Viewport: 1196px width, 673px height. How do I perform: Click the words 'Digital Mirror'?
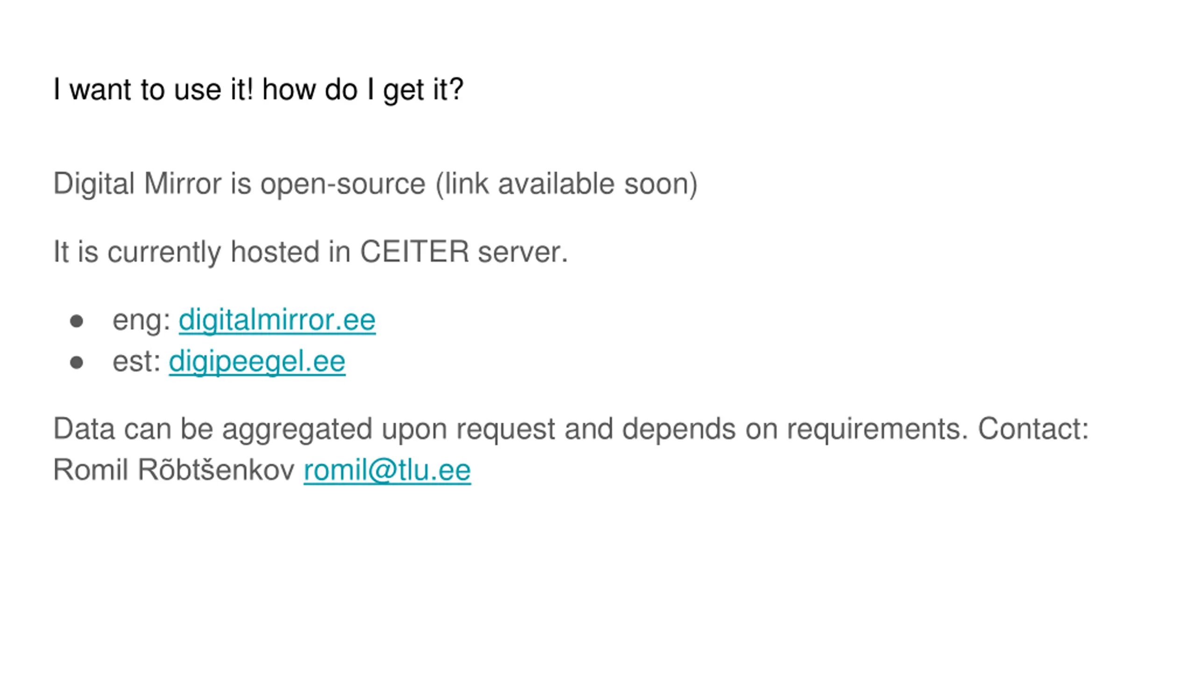[137, 184]
